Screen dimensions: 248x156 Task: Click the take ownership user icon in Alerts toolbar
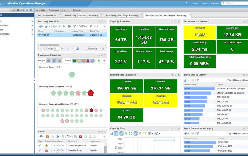(x=90, y=137)
